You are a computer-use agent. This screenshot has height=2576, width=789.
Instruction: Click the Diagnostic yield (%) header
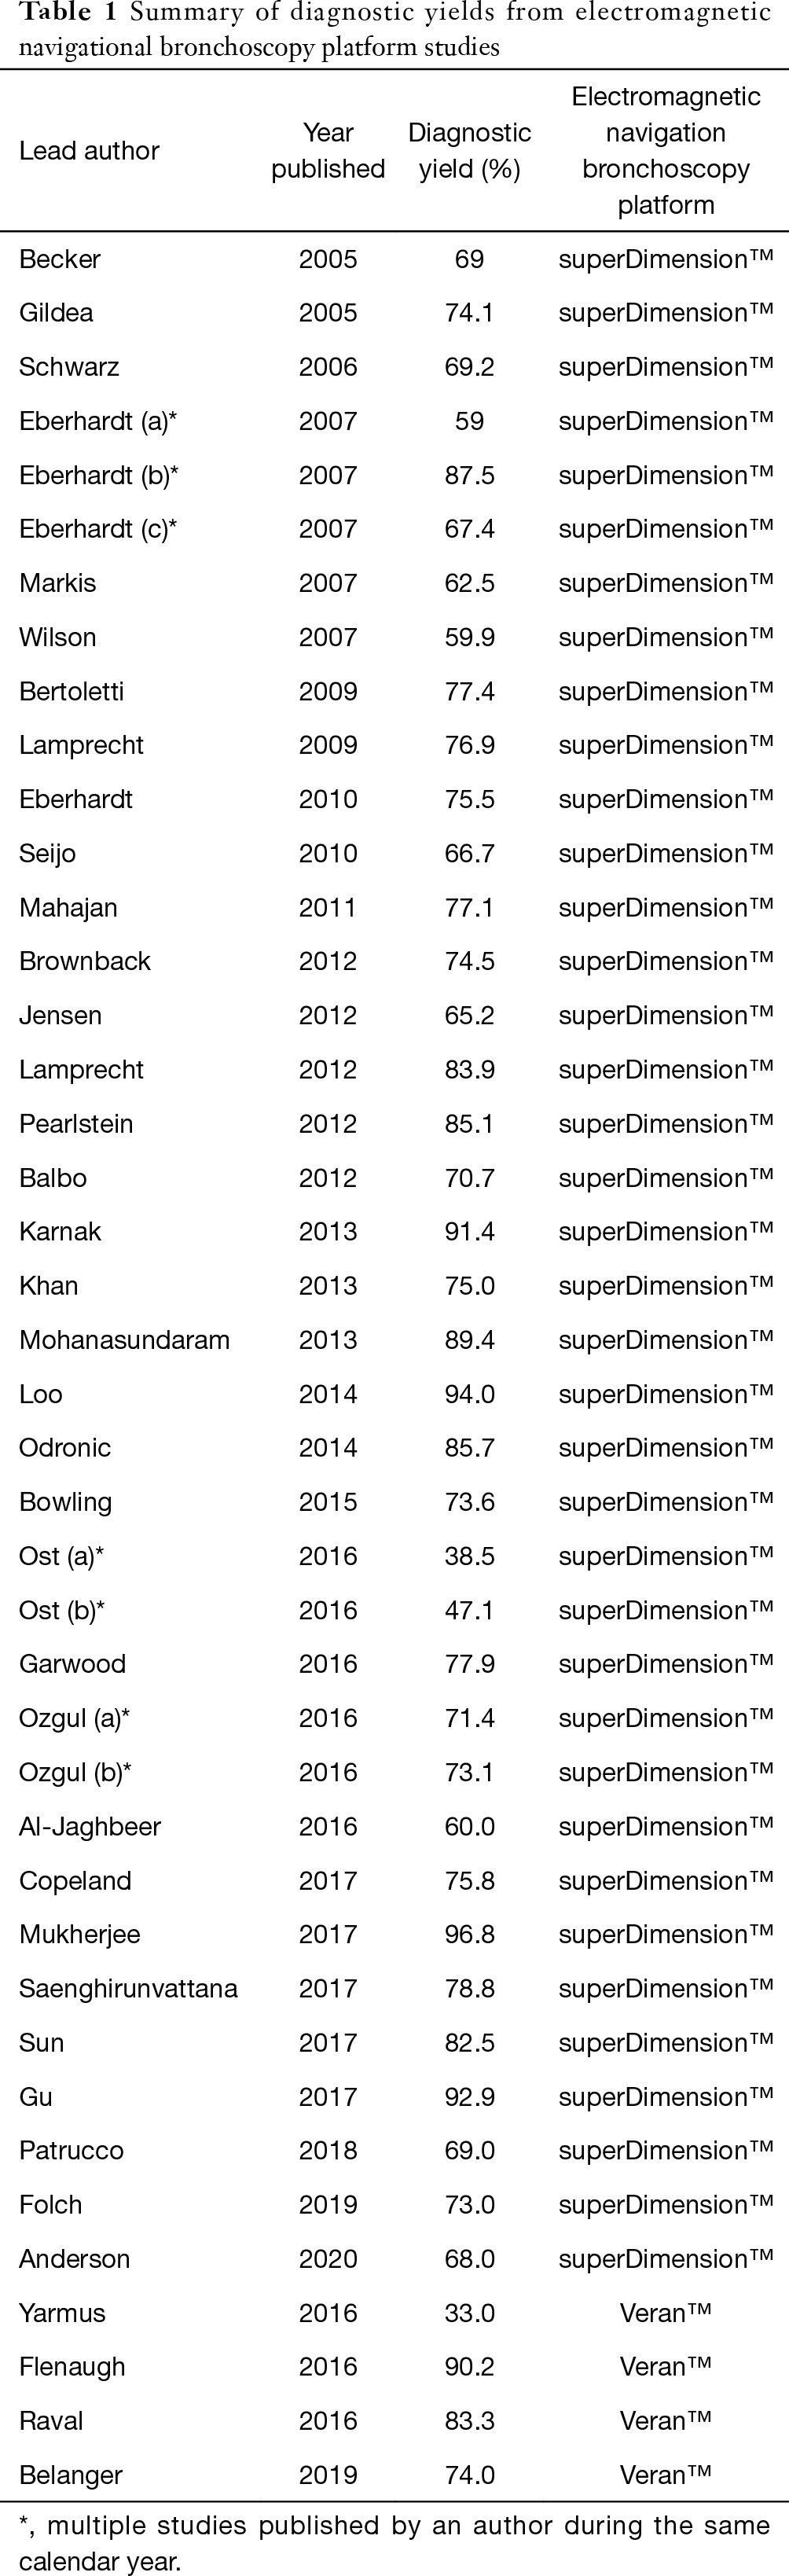coord(469,151)
